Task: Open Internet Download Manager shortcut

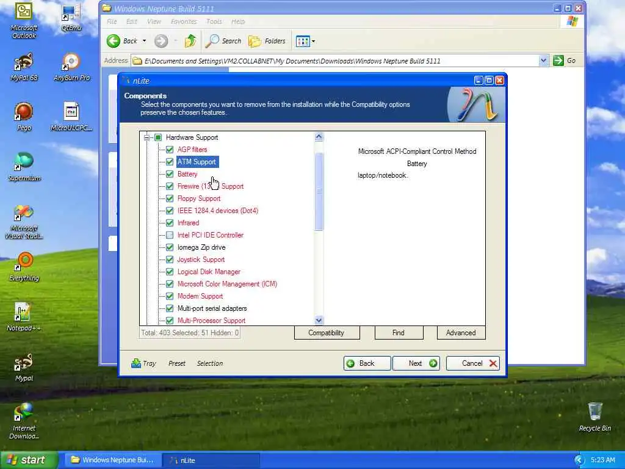Action: point(24,421)
